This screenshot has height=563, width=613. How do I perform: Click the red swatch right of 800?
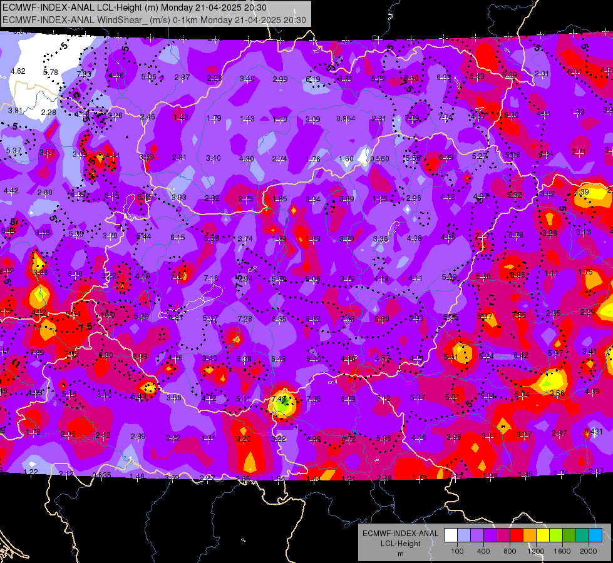(x=517, y=535)
